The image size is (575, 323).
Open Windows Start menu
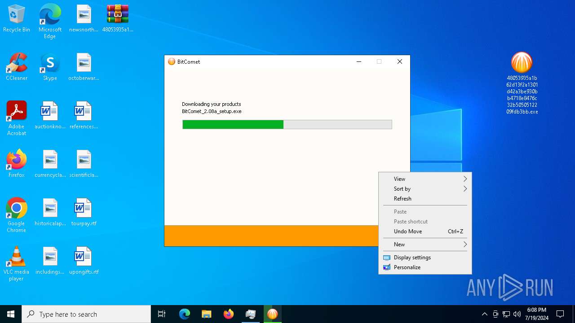11,314
